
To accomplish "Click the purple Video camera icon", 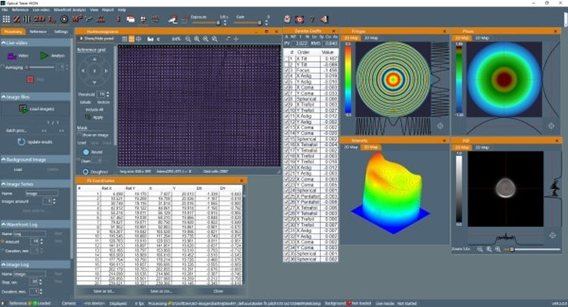I will point(11,56).
